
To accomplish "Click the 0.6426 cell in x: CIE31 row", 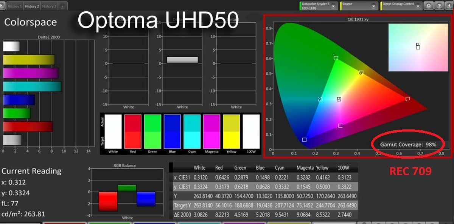I will 222,177.
